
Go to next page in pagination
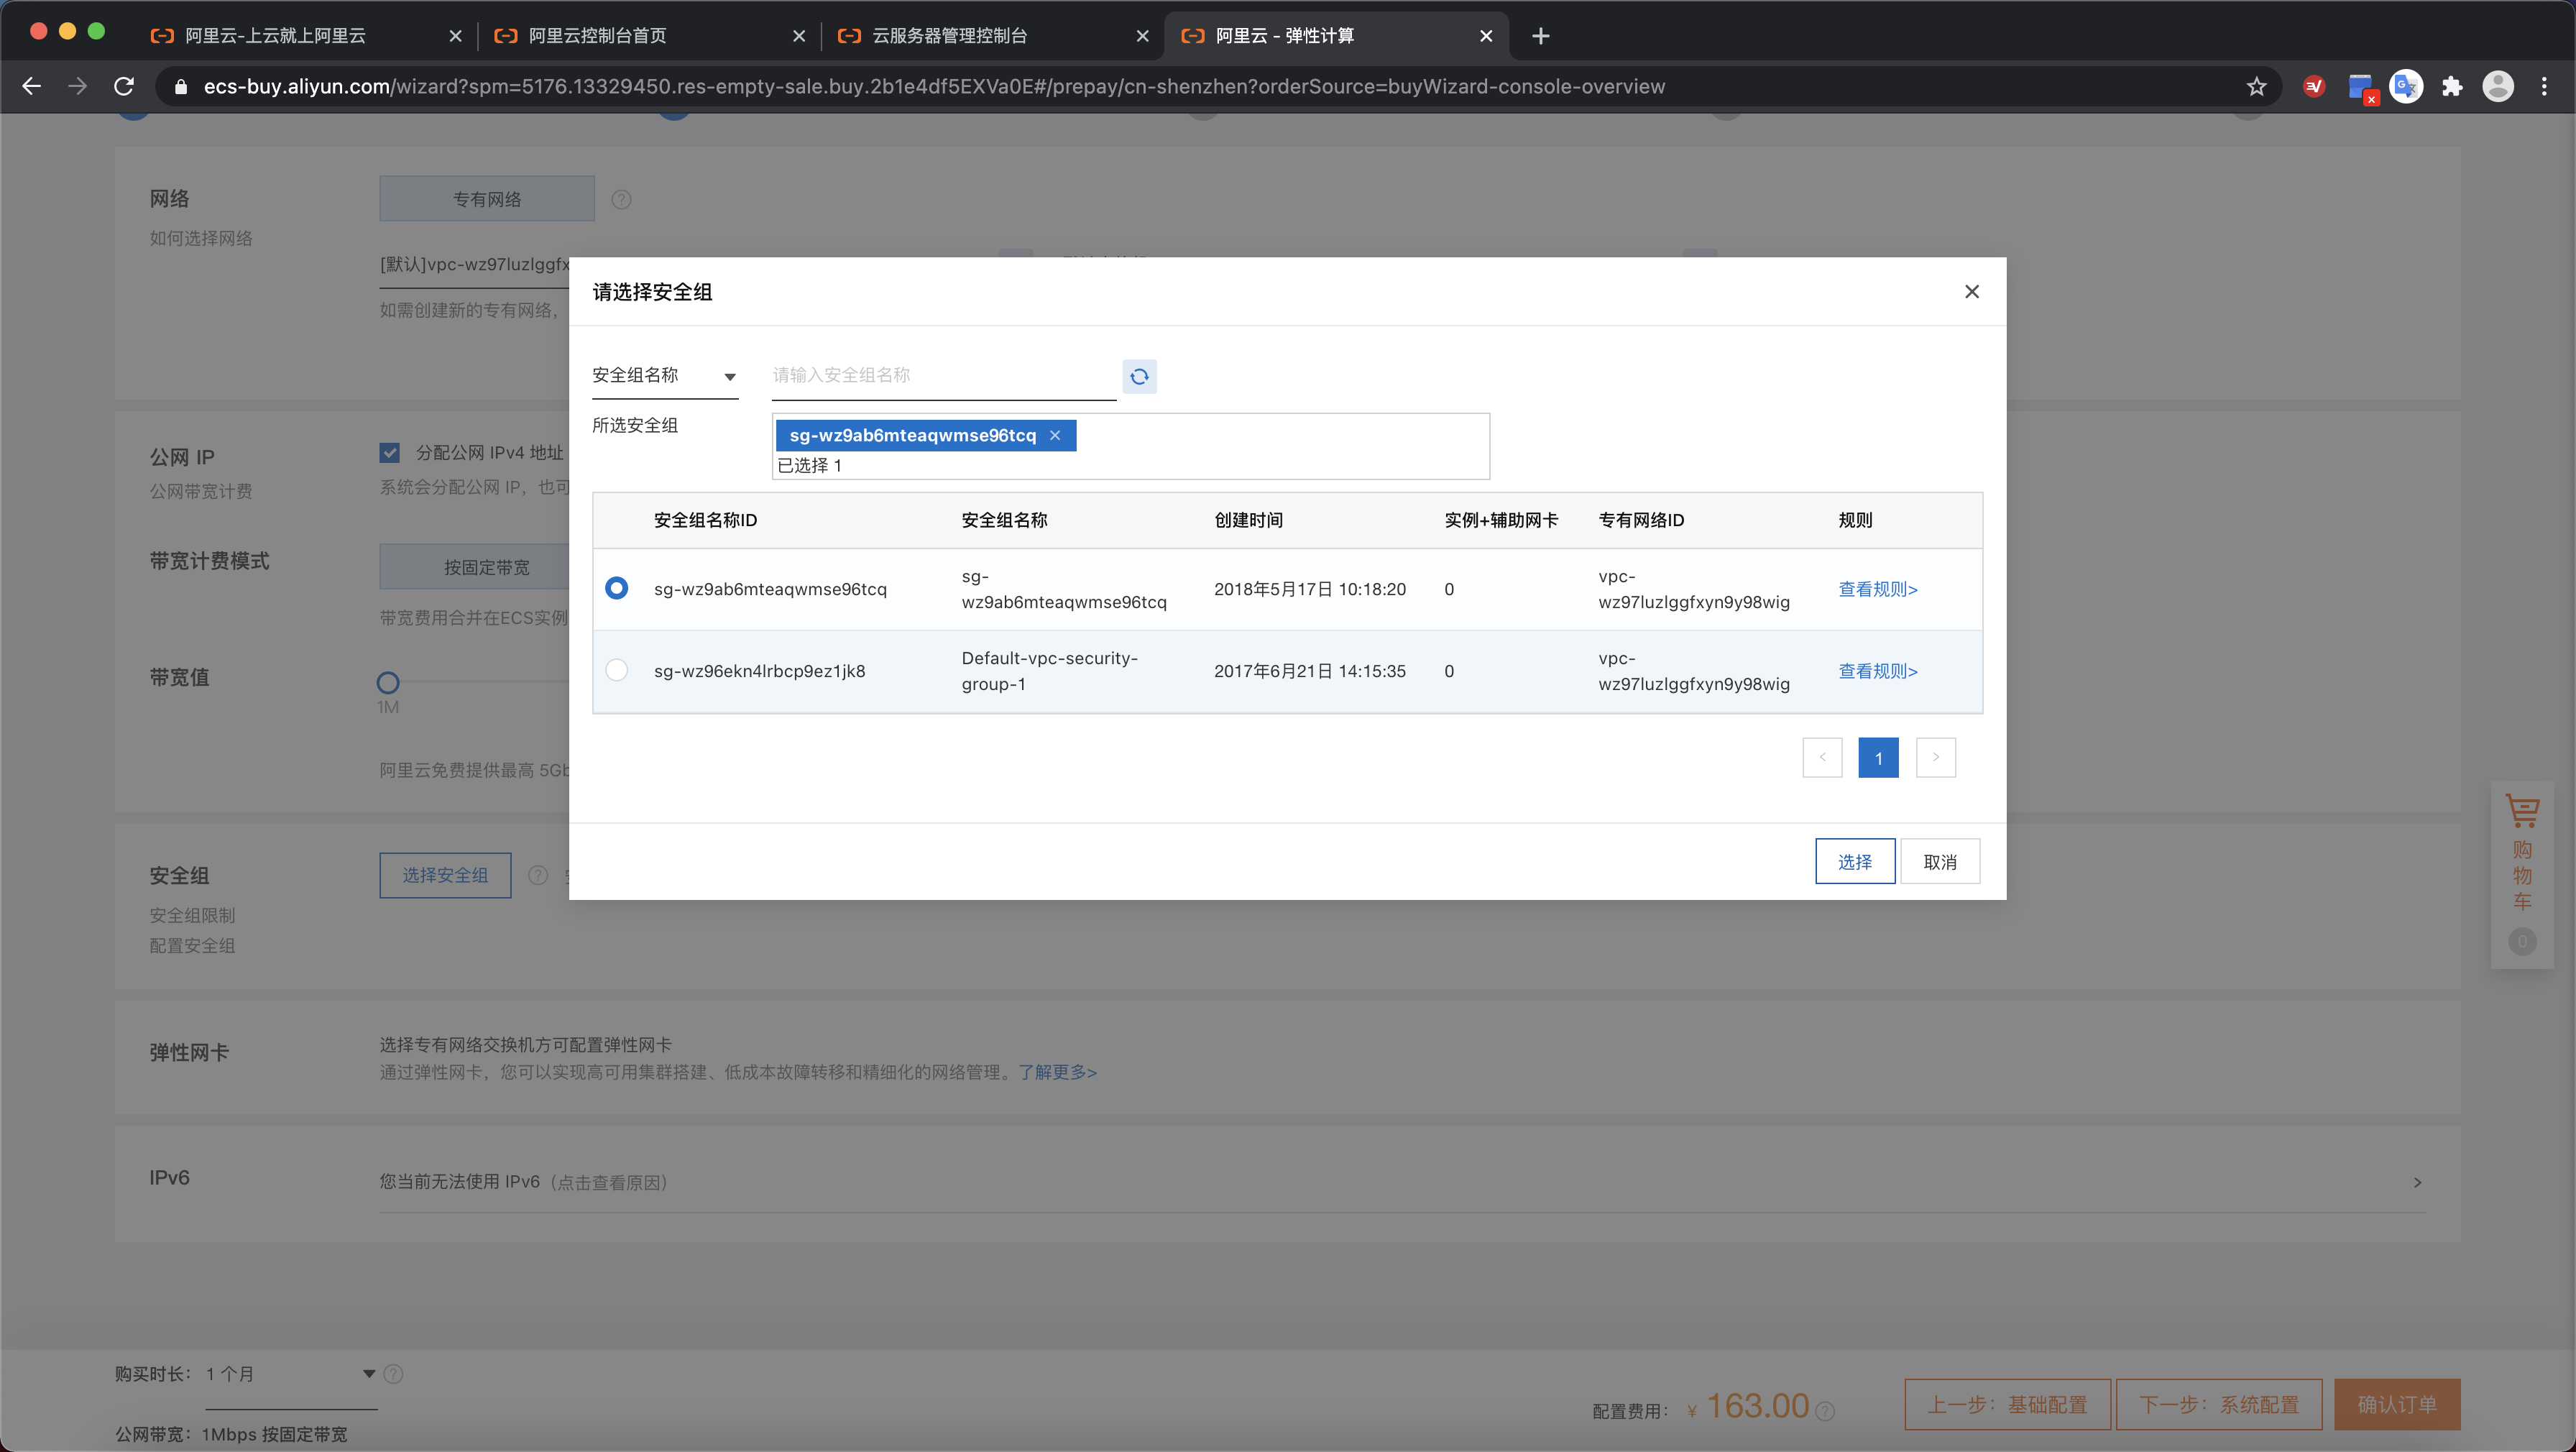tap(1935, 757)
